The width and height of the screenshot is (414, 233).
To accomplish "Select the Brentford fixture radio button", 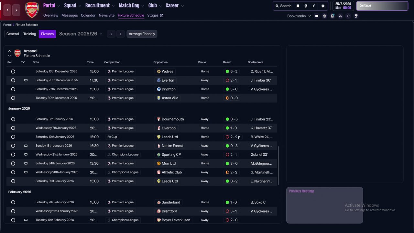I will (x=13, y=211).
